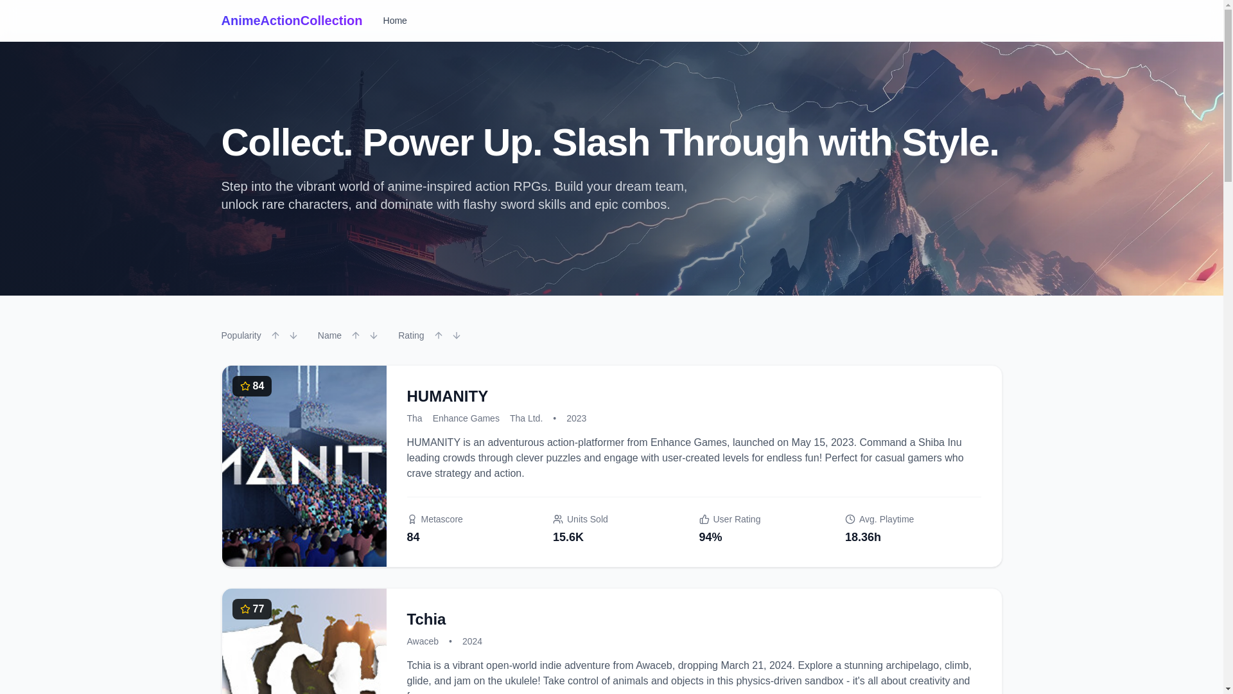This screenshot has height=694, width=1233.
Task: Sort by Popularity descending arrow
Action: tap(293, 335)
